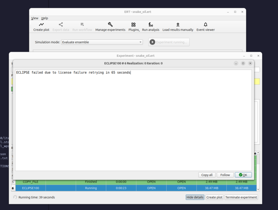Click the Follow button
Viewport: 278px width, 210px height.
tap(225, 175)
